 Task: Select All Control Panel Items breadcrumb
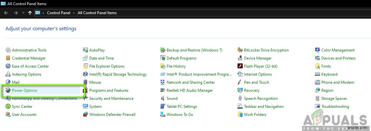point(97,13)
